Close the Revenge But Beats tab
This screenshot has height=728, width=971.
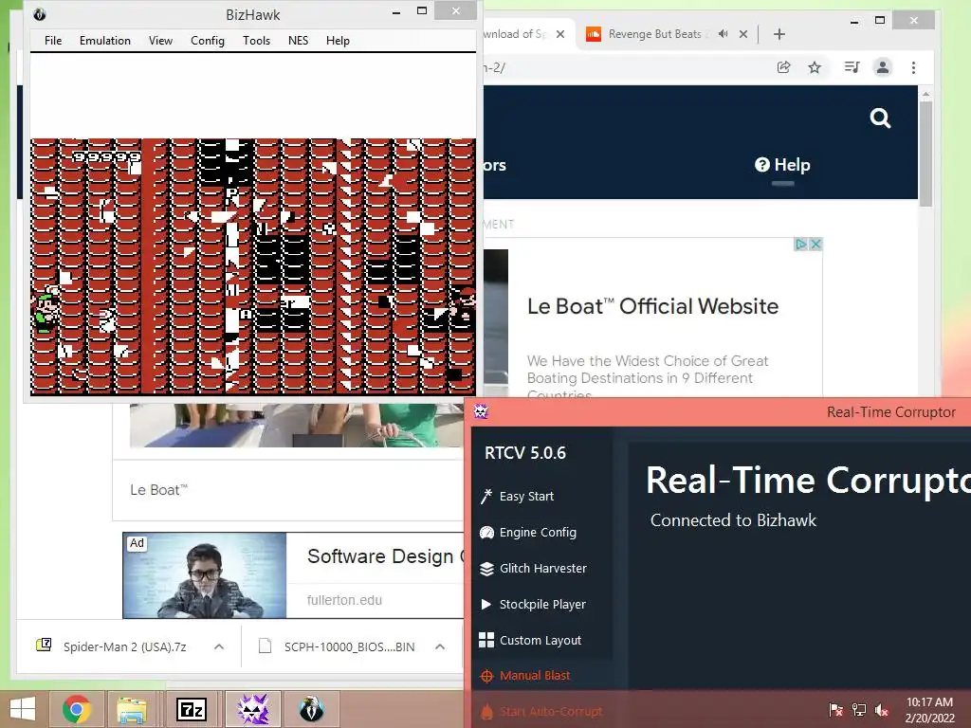click(x=743, y=34)
